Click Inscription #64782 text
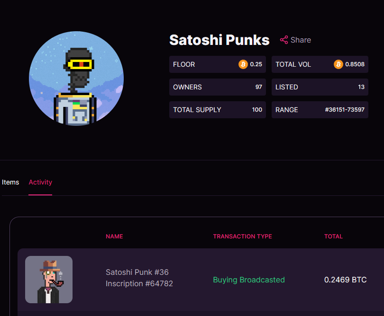This screenshot has width=384, height=316. point(139,283)
